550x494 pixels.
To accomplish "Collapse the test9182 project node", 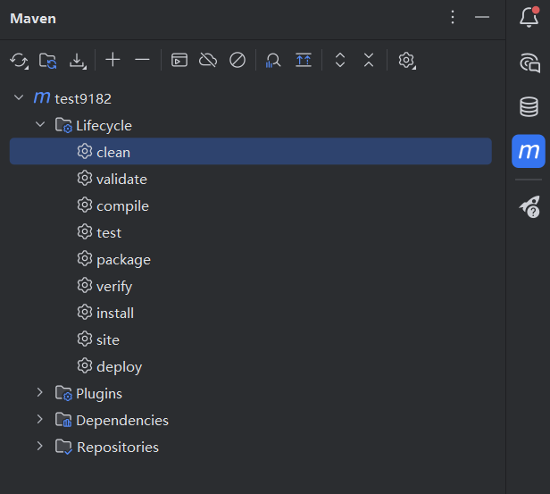I will click(x=19, y=97).
